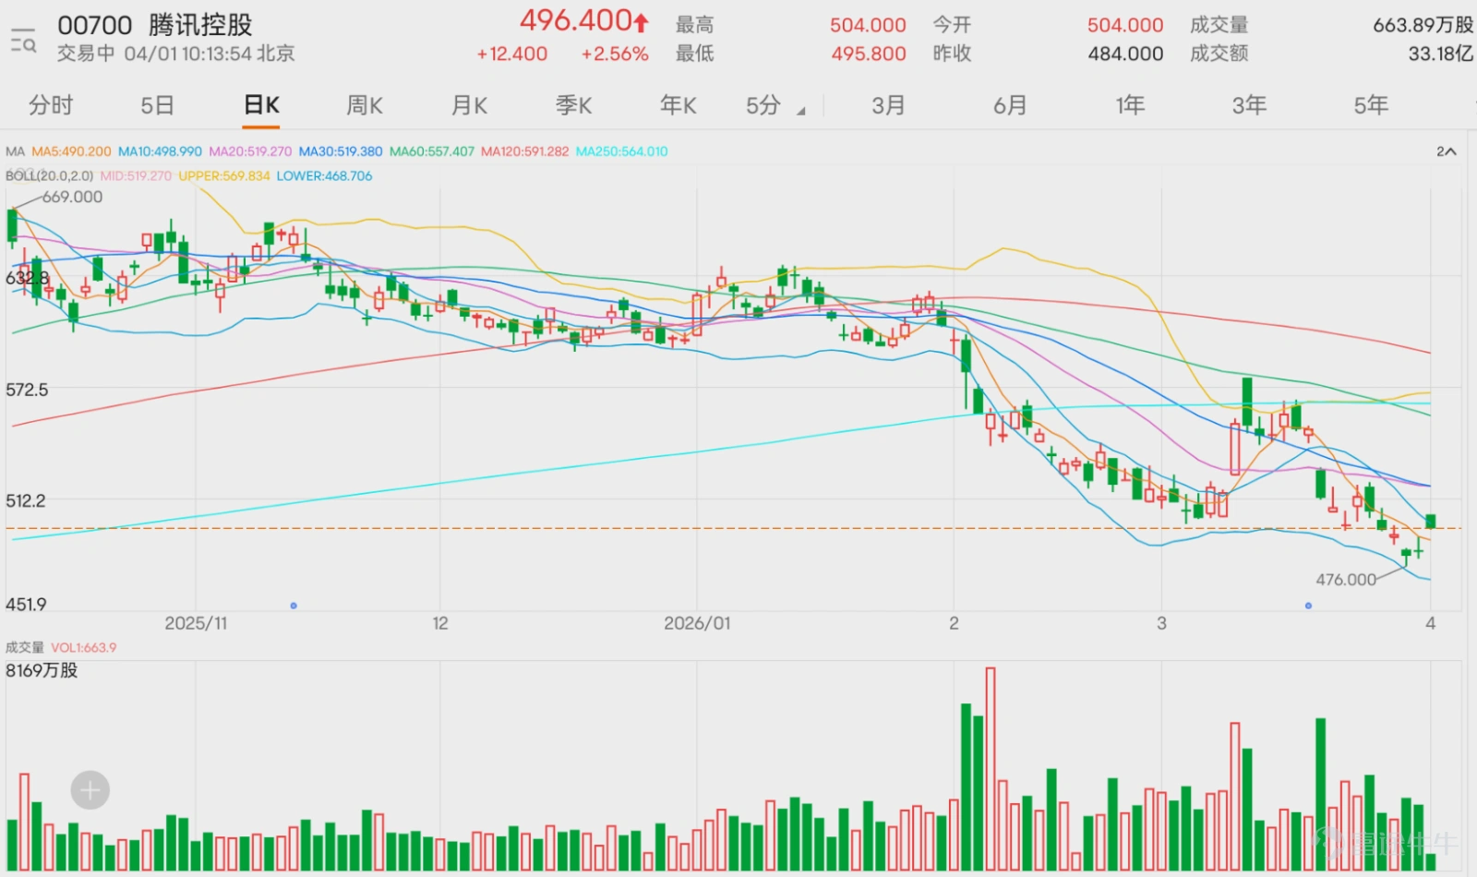Click the percent change +2.56%
The height and width of the screenshot is (877, 1477).
pos(615,54)
